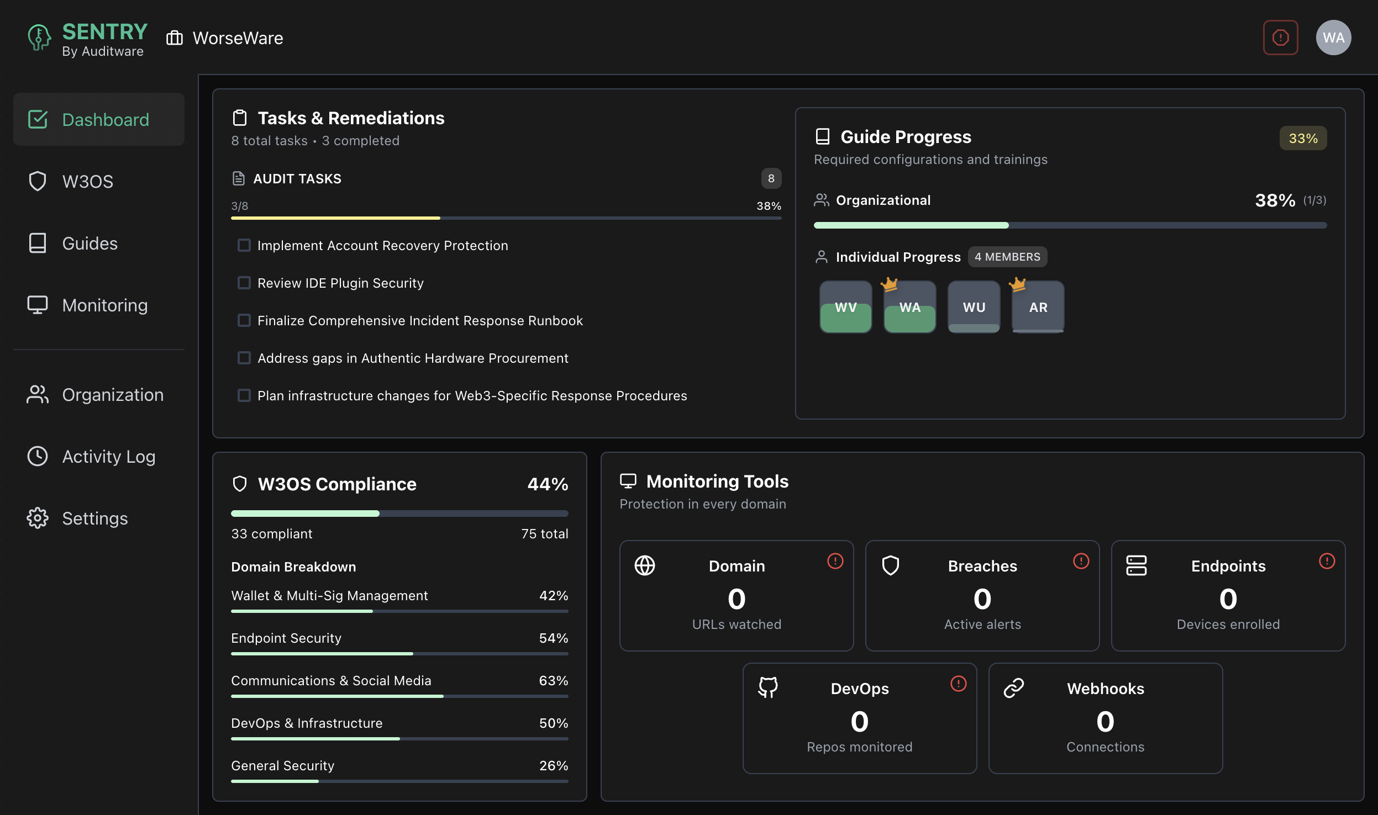Click the Breaches shield warning icon
This screenshot has height=815, width=1378.
coord(890,565)
